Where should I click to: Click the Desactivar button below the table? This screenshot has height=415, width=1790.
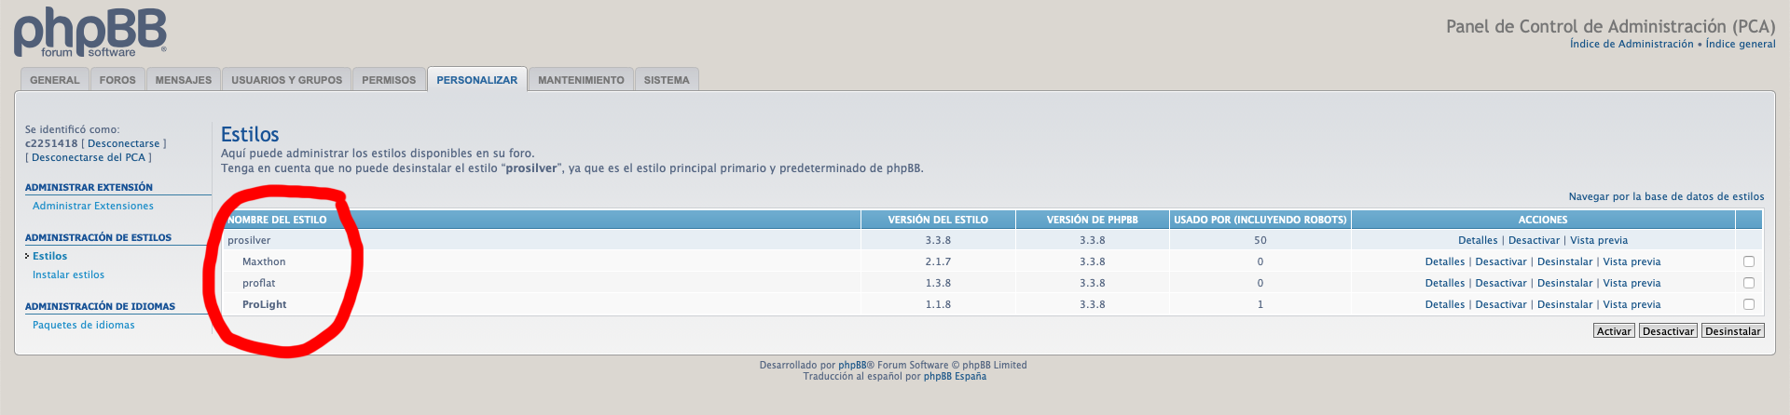click(x=1668, y=331)
